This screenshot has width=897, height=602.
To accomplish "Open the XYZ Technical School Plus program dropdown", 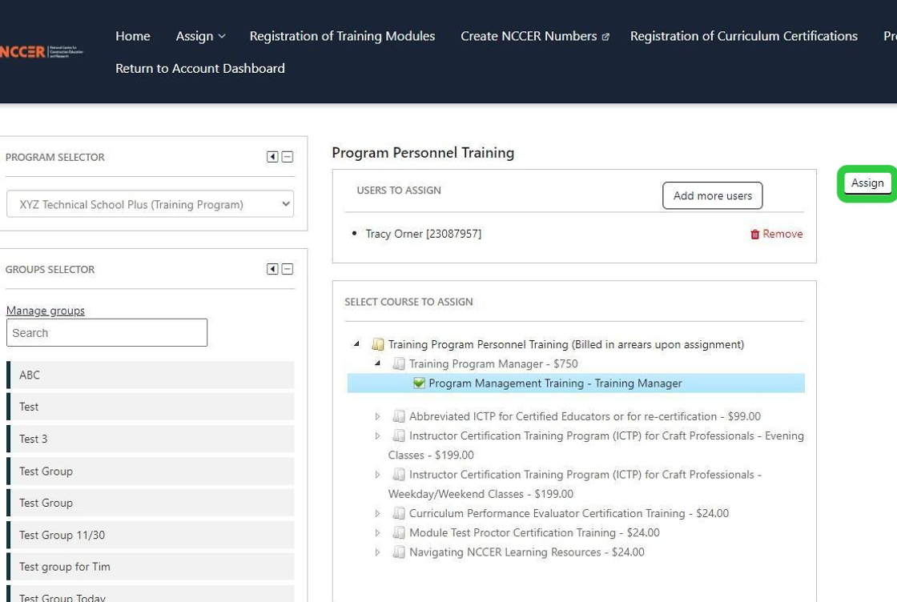I will point(150,204).
